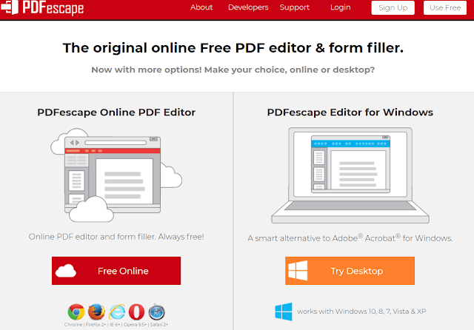
Task: Open the About page
Action: click(201, 7)
